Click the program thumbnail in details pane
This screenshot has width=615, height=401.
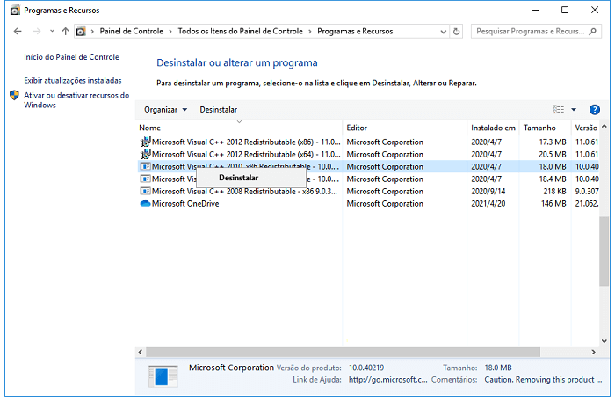[x=163, y=376]
